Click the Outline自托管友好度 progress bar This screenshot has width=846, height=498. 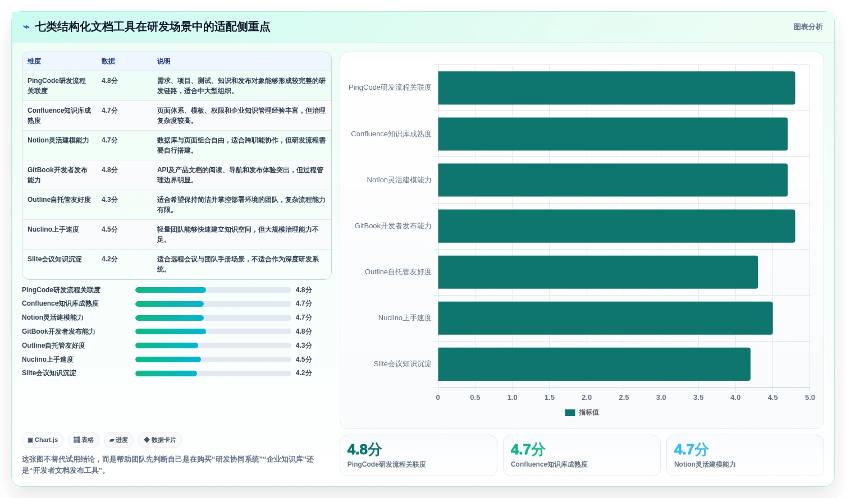[213, 345]
